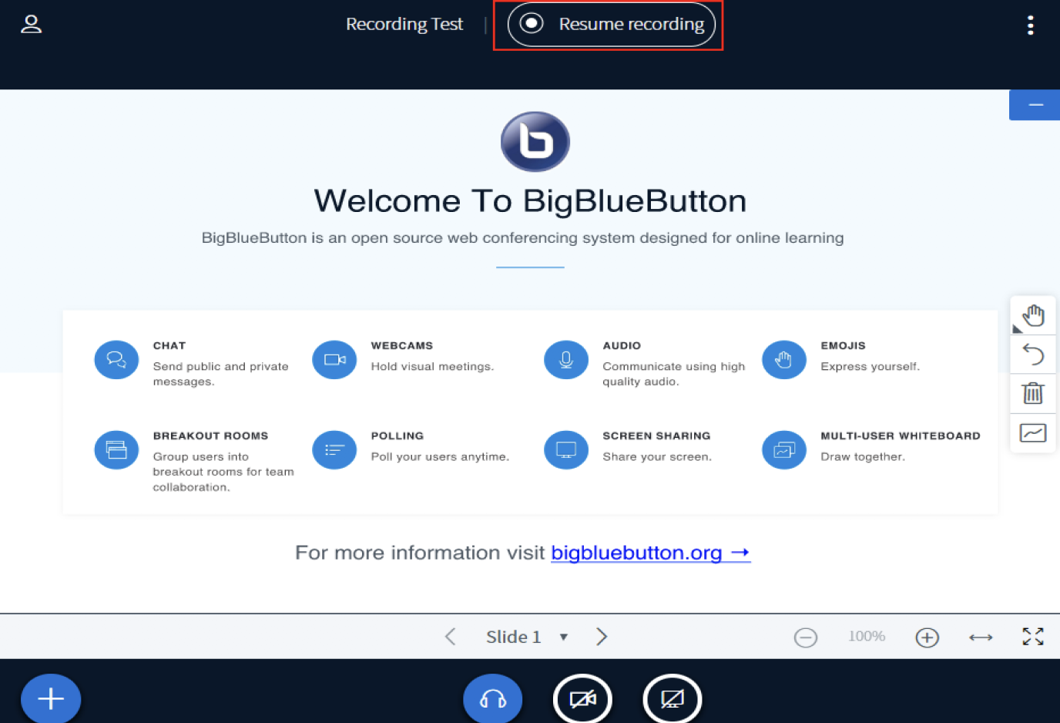Screen dimensions: 1060x723
Task: Click the Multi-User Whiteboard icon on slide
Action: 784,450
